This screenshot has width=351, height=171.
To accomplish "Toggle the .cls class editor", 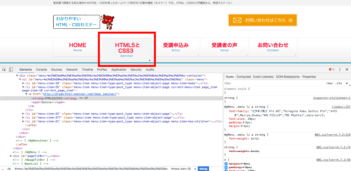I will click(x=339, y=83).
